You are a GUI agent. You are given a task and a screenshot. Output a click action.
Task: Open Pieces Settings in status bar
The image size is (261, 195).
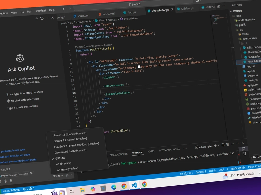tap(11, 190)
